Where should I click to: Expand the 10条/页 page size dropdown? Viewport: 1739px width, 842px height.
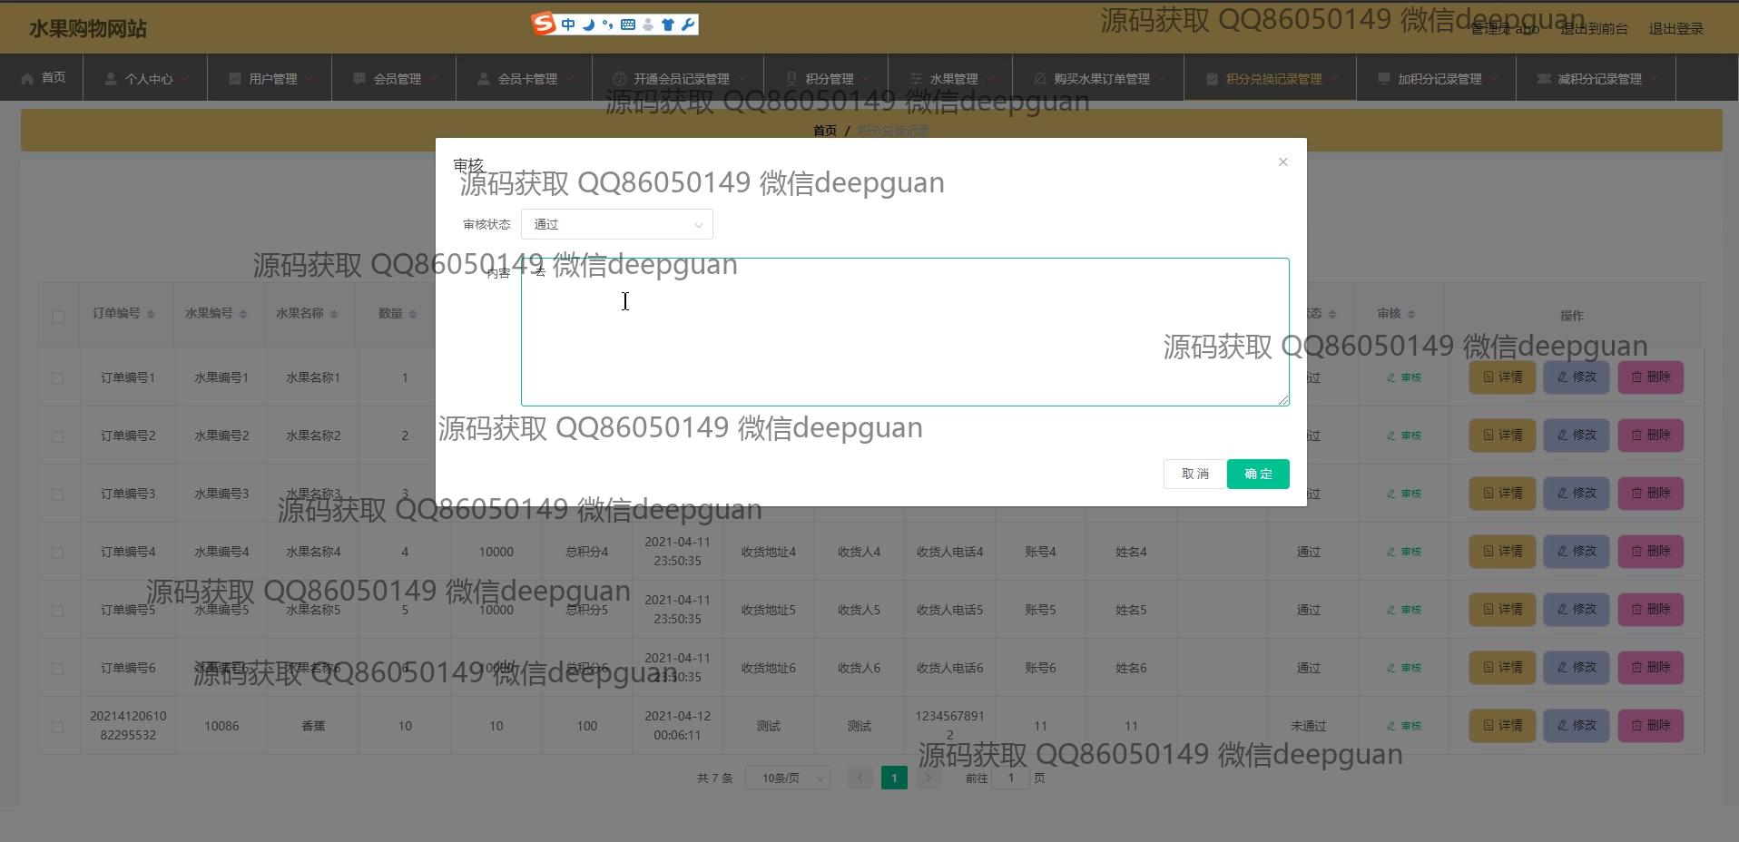coord(787,778)
